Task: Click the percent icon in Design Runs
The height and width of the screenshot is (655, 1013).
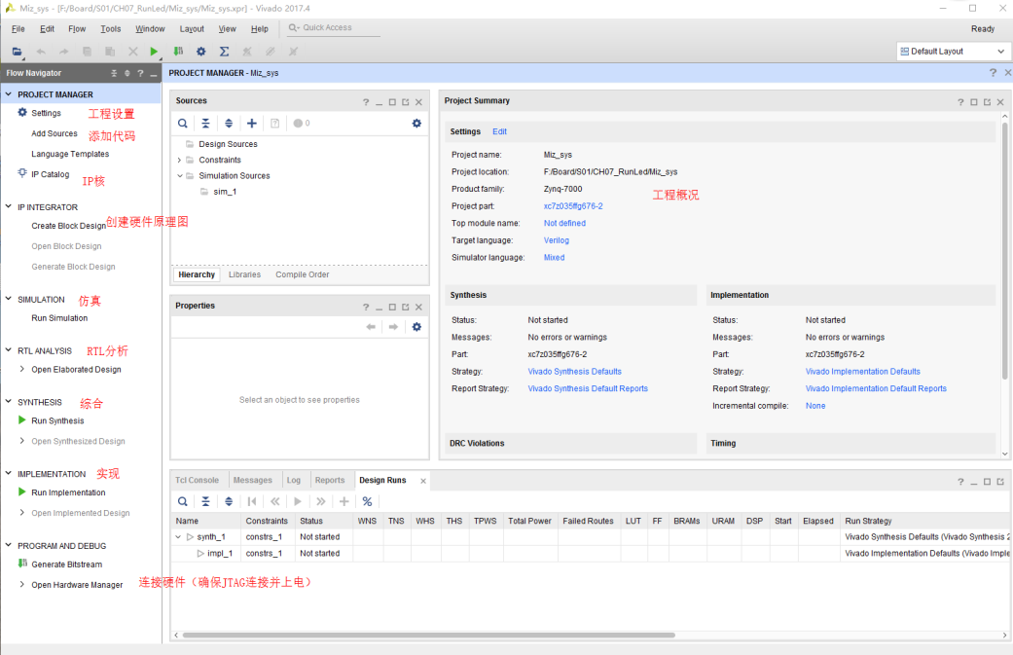Action: pos(367,501)
